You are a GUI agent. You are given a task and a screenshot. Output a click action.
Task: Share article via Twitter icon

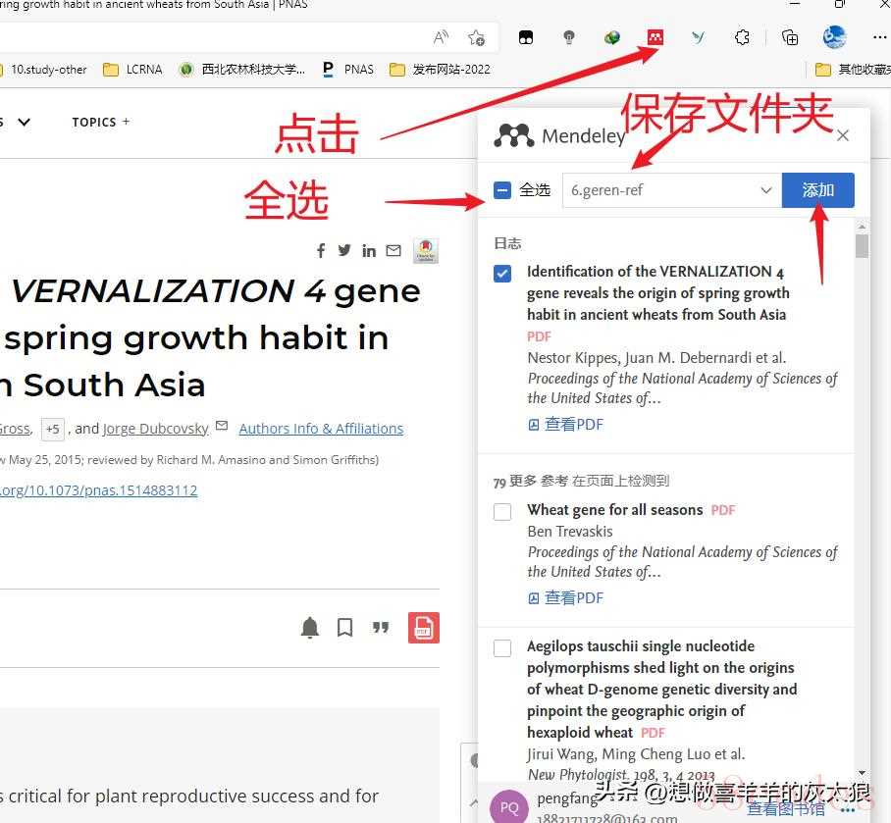[344, 250]
